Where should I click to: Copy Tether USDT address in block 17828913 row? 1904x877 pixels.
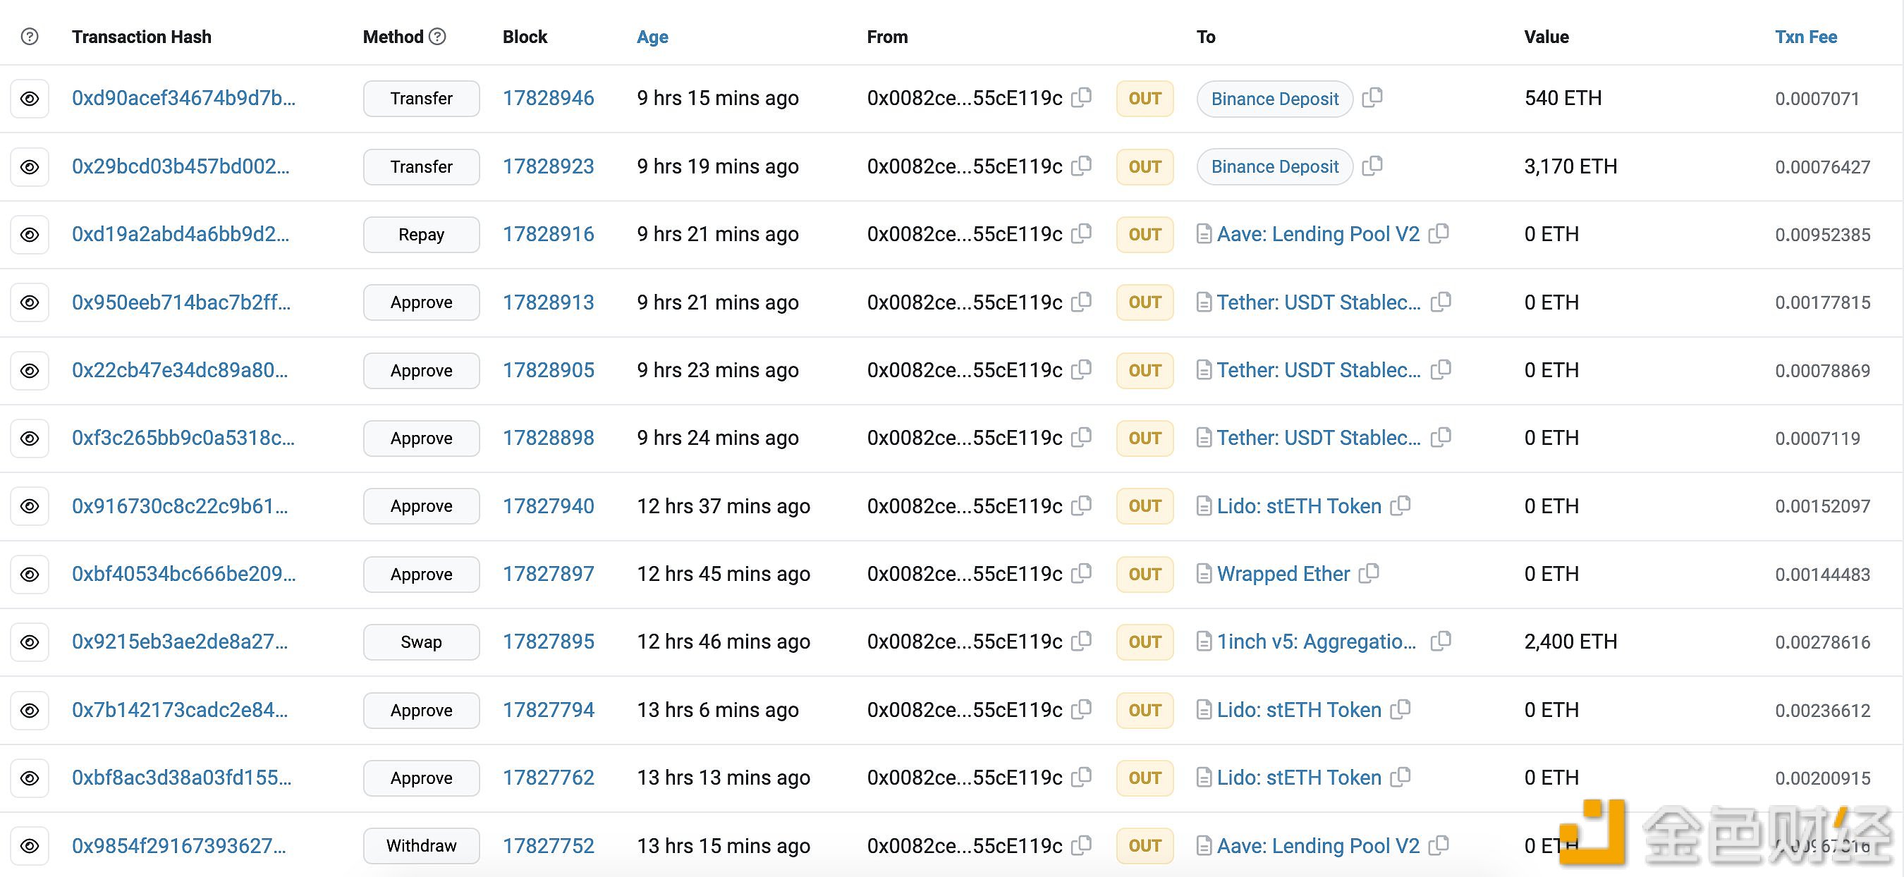(1441, 302)
